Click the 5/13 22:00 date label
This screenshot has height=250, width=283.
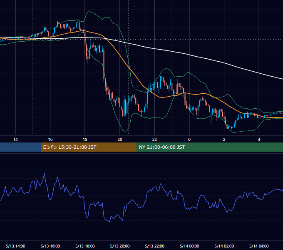tap(155, 246)
